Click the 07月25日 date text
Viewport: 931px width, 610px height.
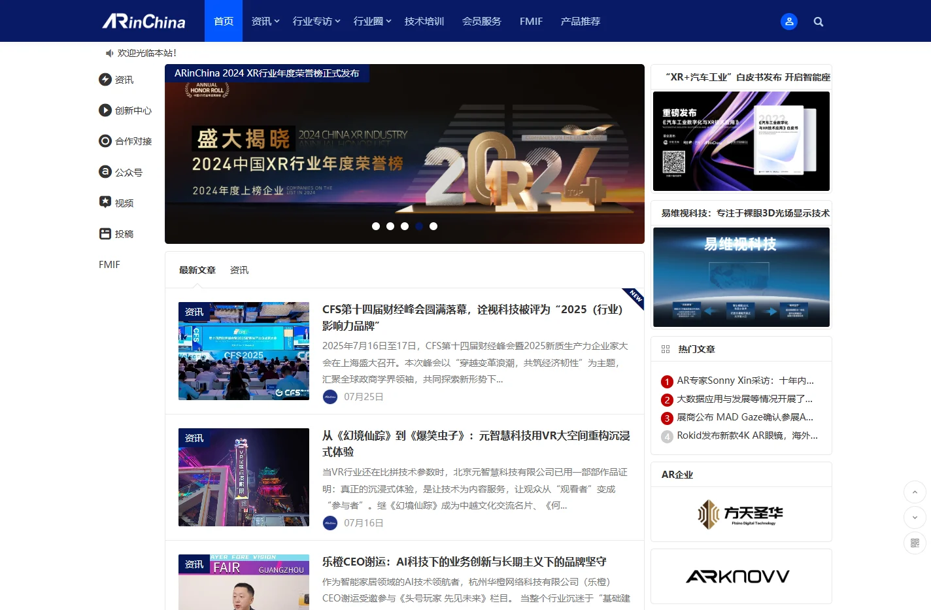click(364, 397)
